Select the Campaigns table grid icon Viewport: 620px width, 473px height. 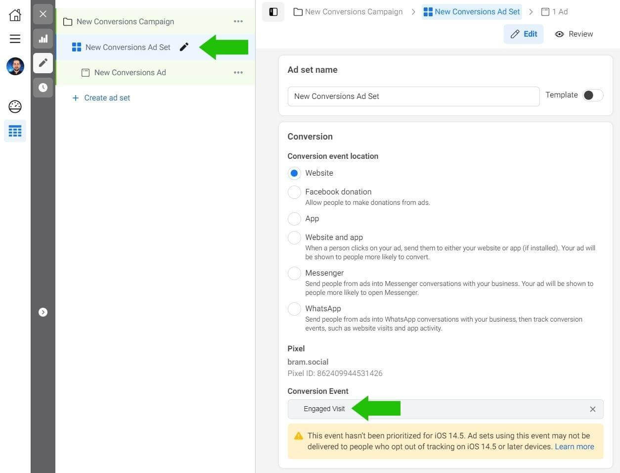tap(15, 131)
